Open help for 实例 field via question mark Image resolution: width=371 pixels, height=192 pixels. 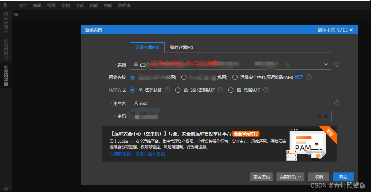pos(336,64)
